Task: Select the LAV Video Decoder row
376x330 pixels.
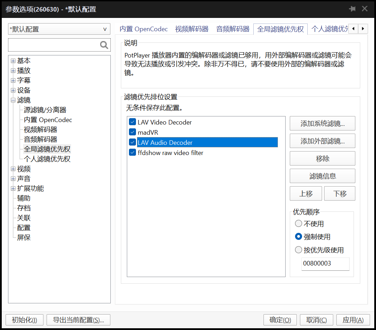Action: 164,122
